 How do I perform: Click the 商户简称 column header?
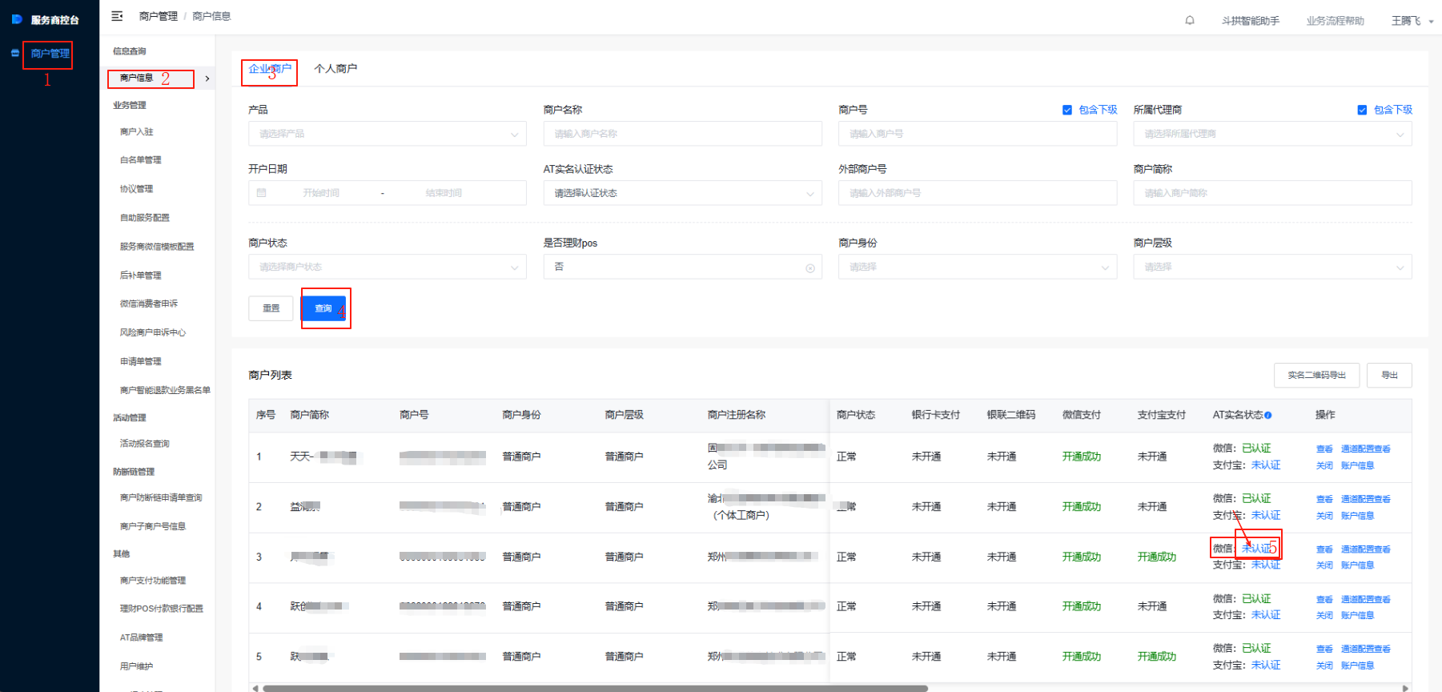(x=310, y=415)
